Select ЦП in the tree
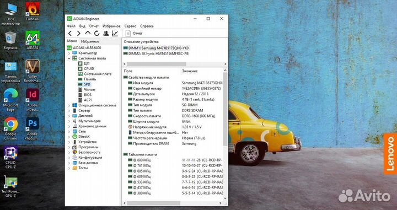Screen dimensions: 397x210 click(x=84, y=63)
